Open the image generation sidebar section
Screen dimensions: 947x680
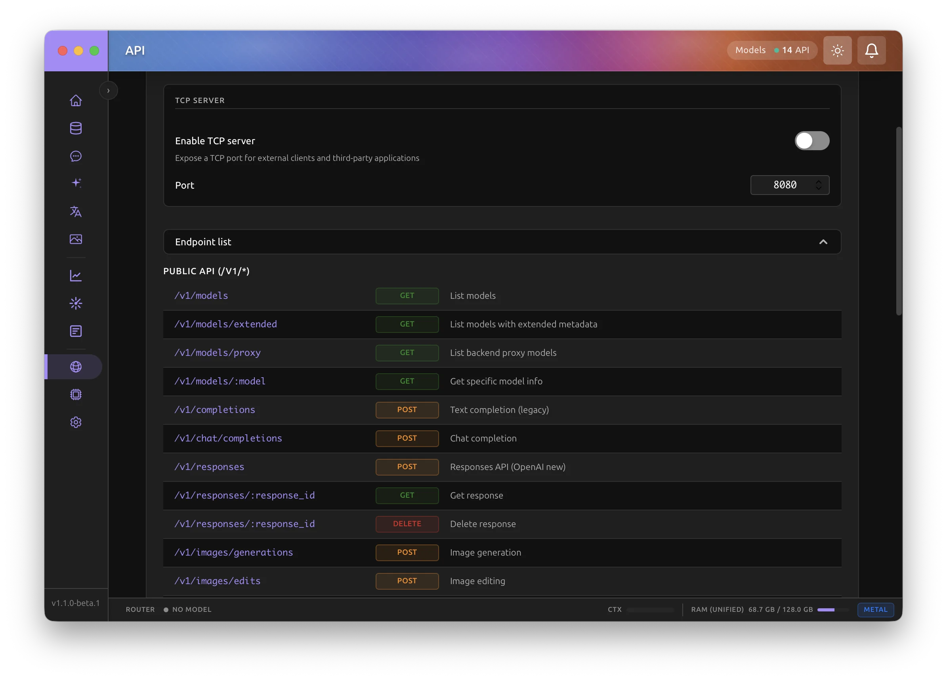tap(76, 239)
